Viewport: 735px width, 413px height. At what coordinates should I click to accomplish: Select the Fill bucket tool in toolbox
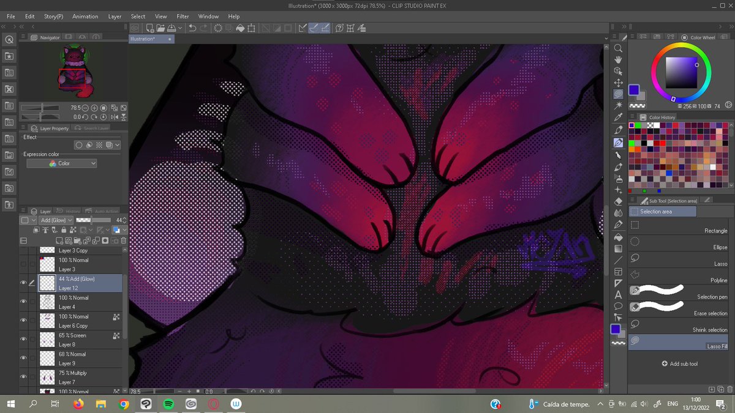coord(619,236)
